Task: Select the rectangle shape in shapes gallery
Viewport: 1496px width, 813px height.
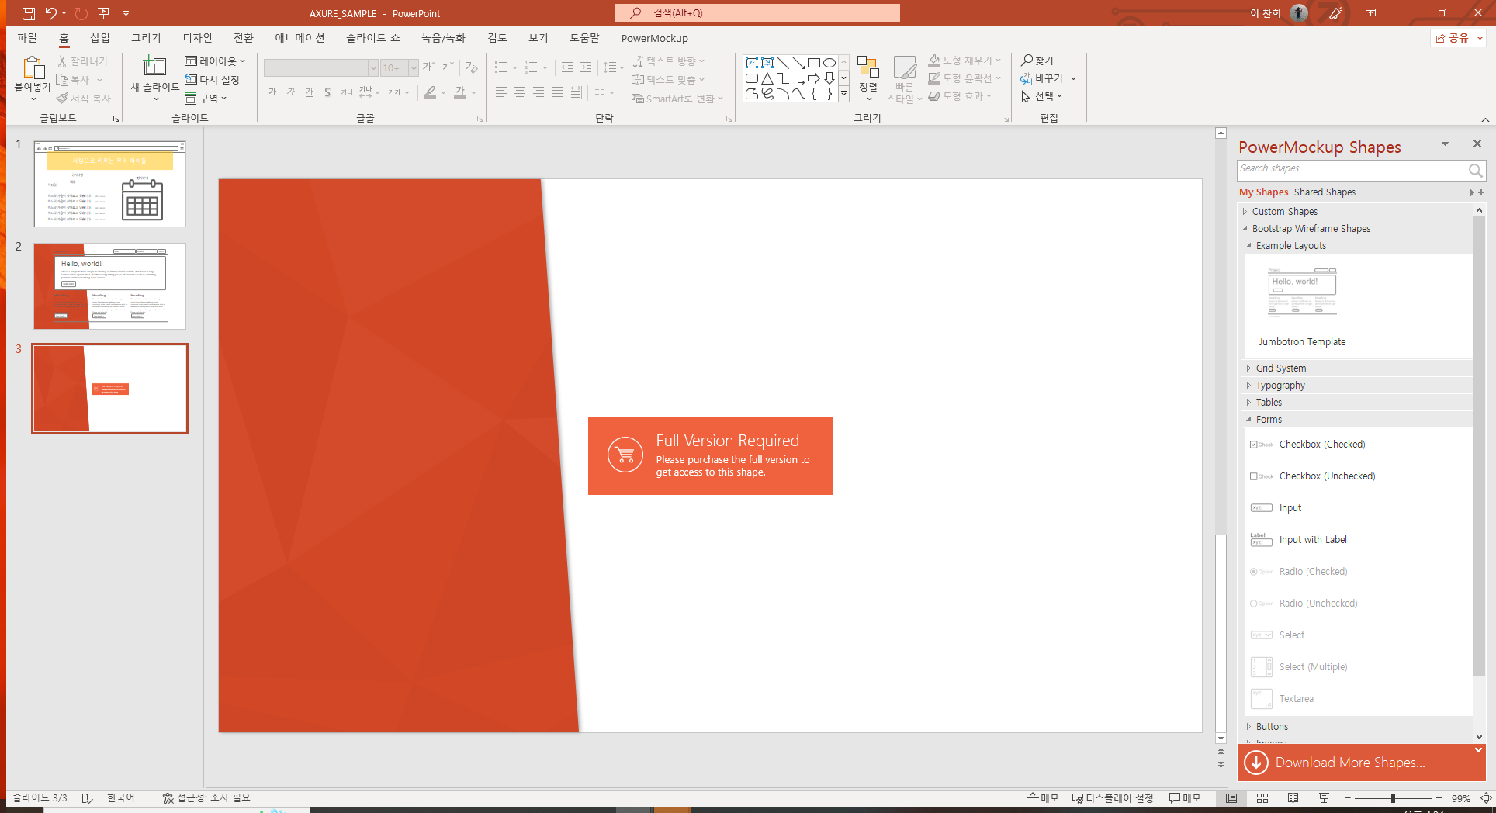Action: coord(814,63)
